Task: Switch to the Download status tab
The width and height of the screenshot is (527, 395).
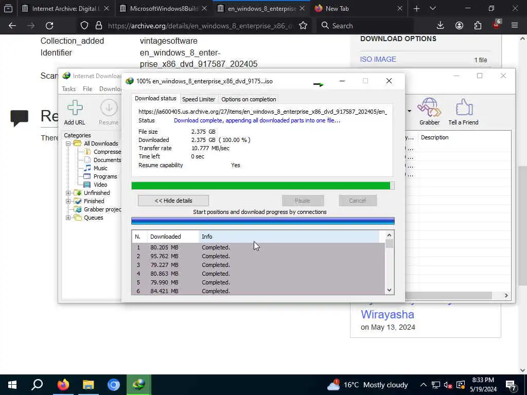Action: [x=155, y=98]
